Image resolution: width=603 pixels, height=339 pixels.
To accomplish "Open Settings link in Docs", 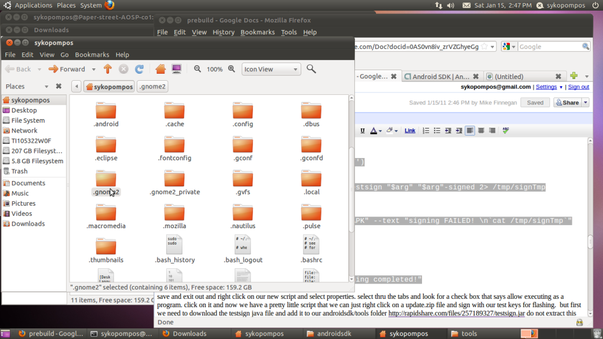I will point(546,87).
